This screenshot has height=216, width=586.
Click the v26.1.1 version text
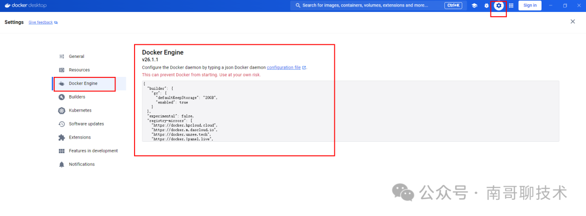[150, 60]
